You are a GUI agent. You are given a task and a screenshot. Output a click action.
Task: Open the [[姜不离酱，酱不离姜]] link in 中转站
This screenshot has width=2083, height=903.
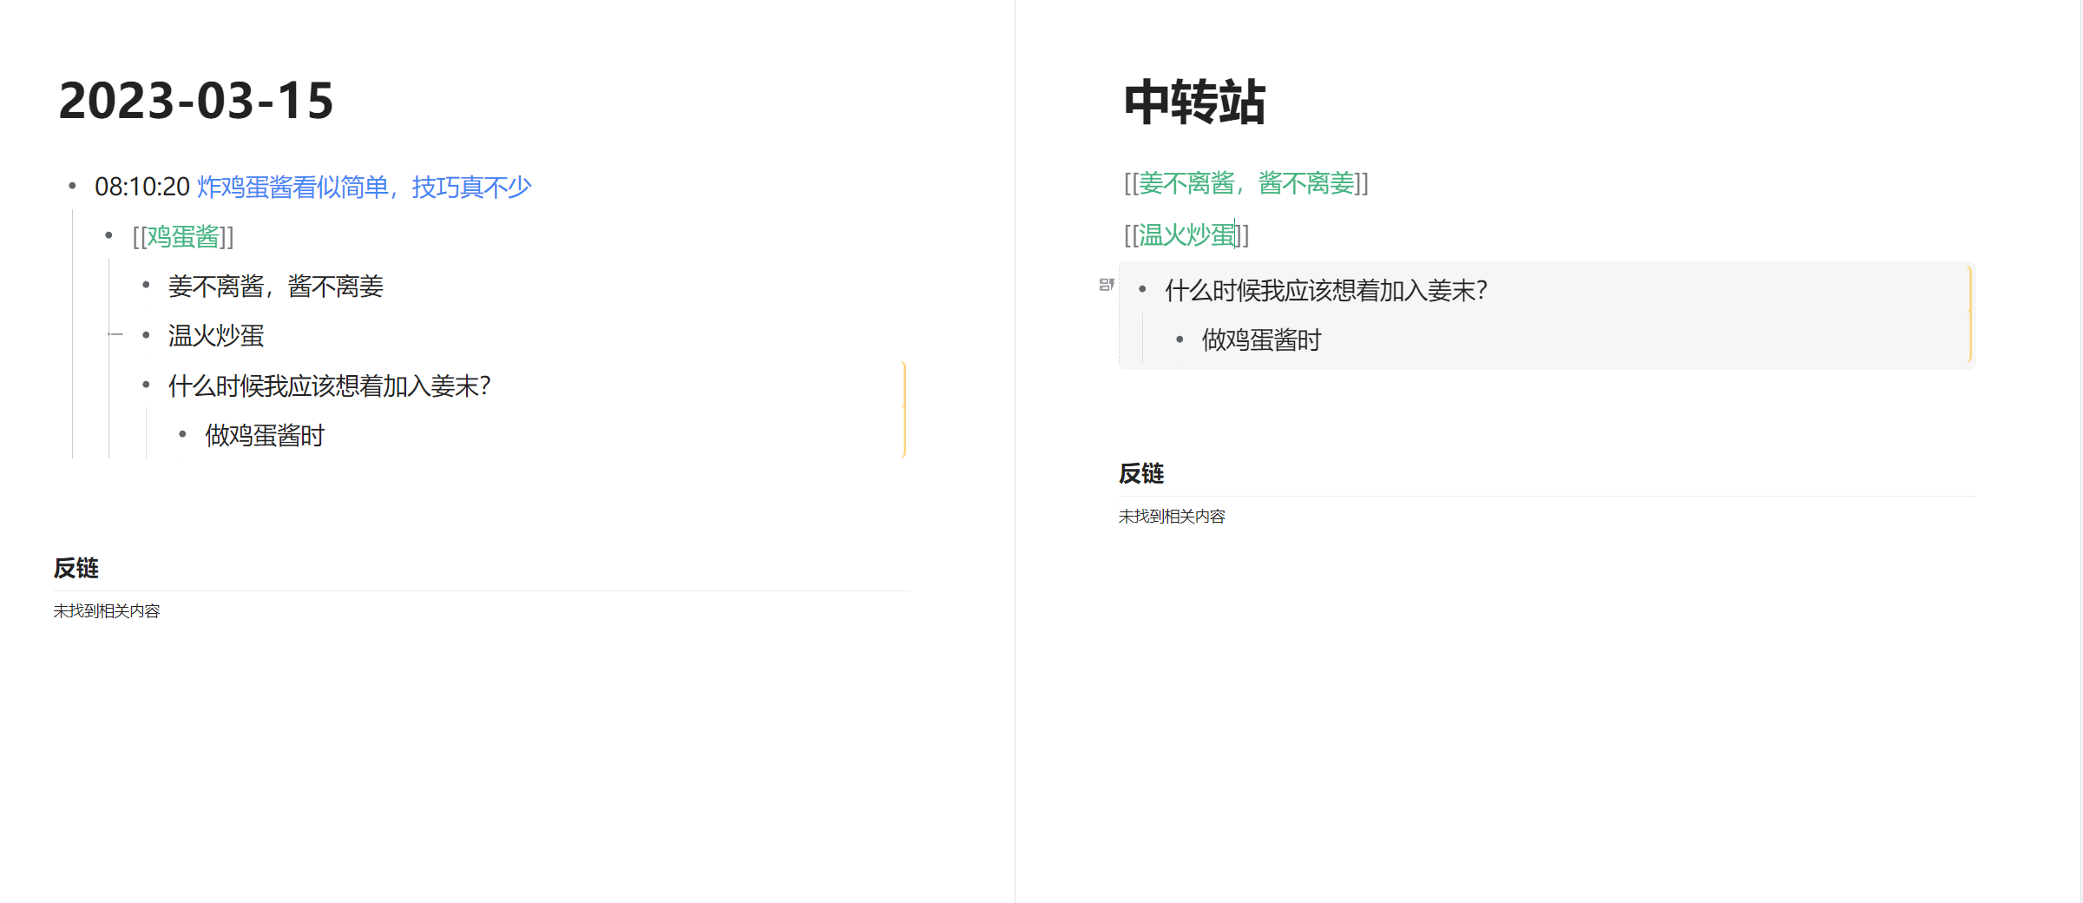[1245, 183]
